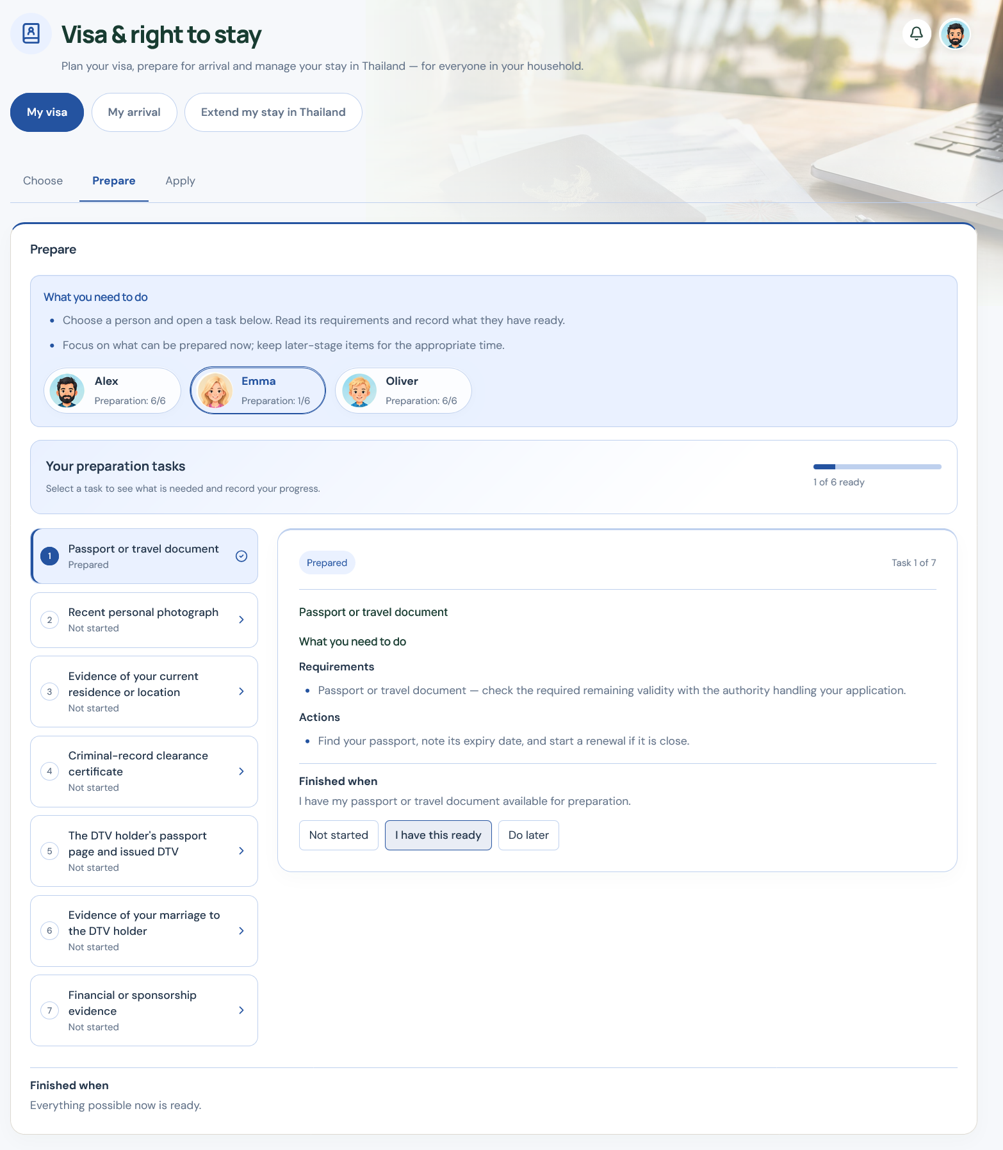The image size is (1003, 1150).
Task: Open Extend my stay in Thailand
Action: click(273, 112)
